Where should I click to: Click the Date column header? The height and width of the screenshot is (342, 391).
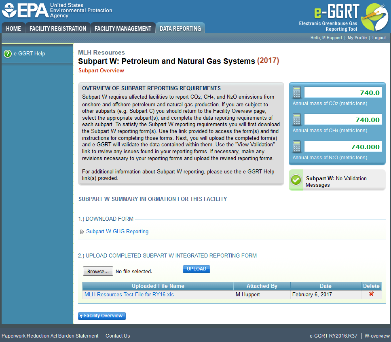point(325,286)
